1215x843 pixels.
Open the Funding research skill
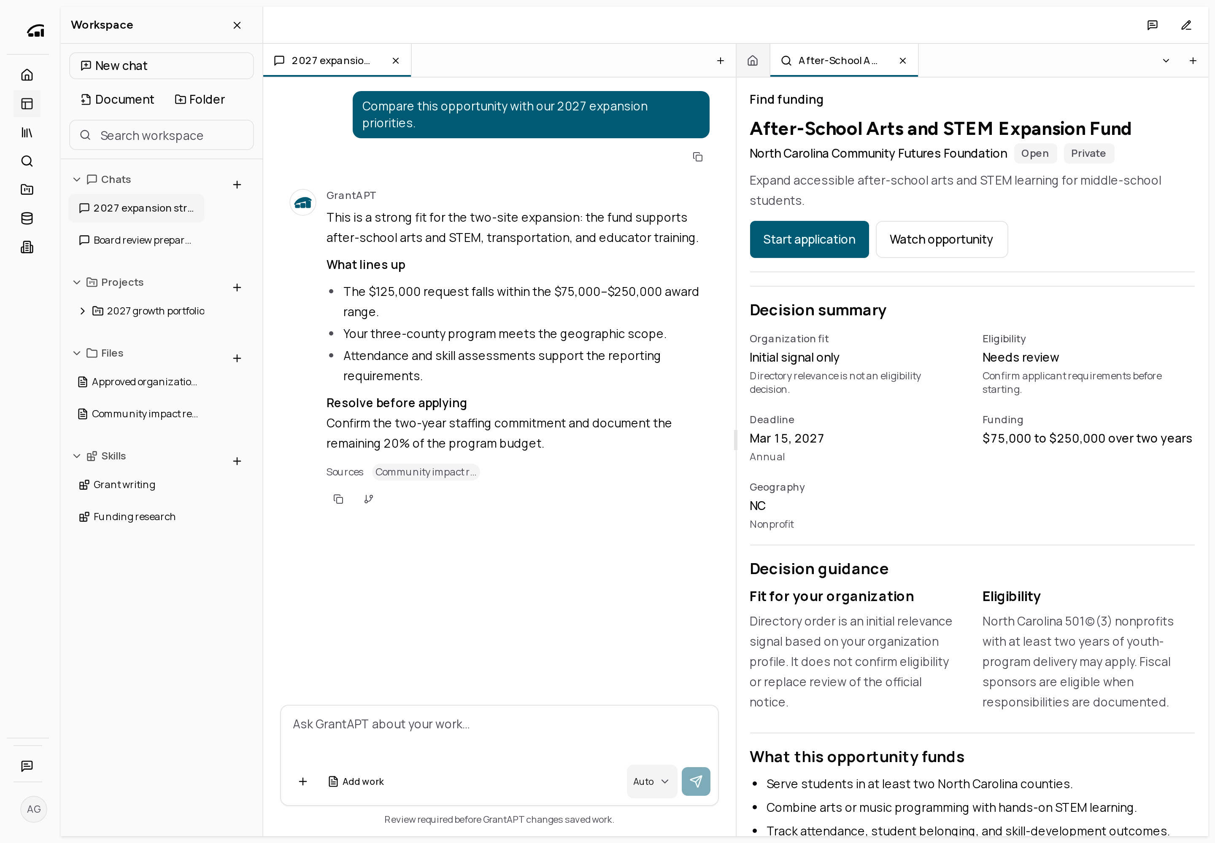127,517
